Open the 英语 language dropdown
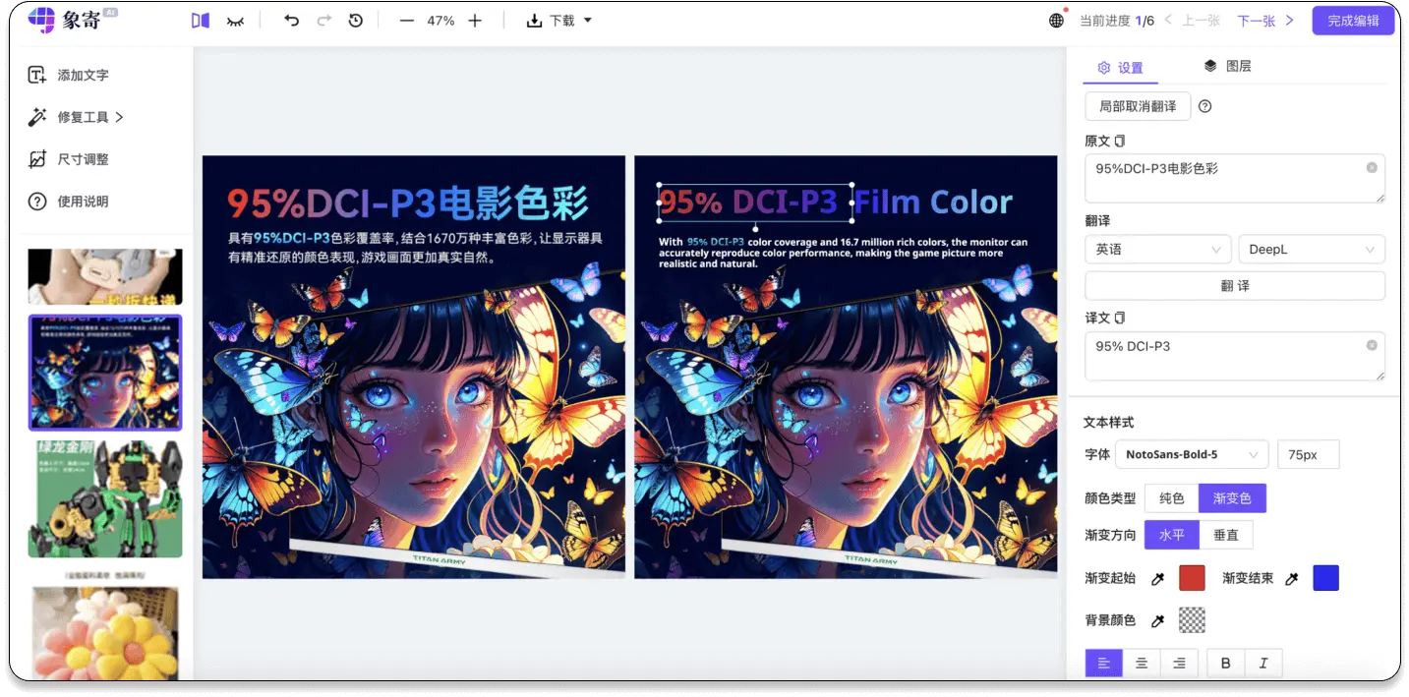This screenshot has width=1409, height=697. (x=1158, y=250)
